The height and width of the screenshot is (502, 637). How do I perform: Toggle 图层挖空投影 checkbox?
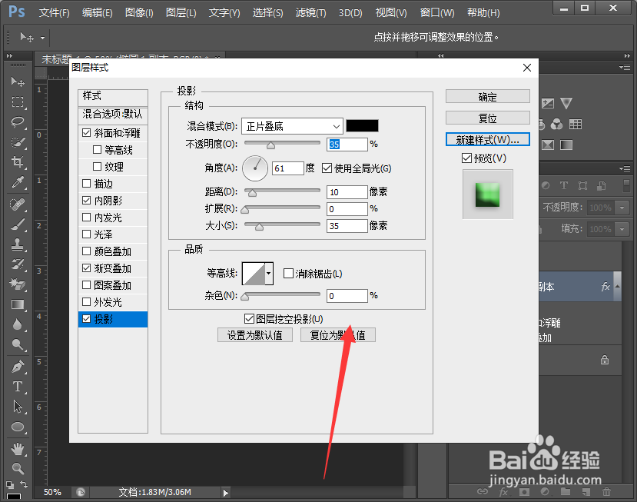click(250, 319)
